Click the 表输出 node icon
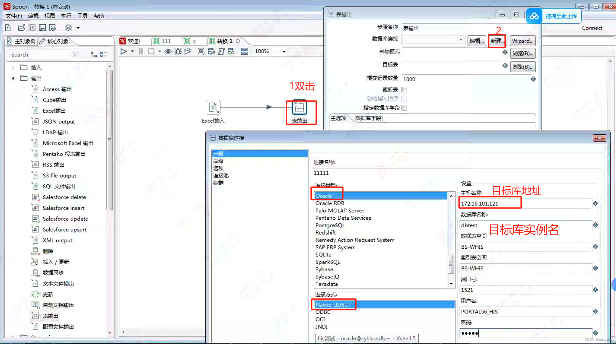616x344 pixels. [x=299, y=108]
